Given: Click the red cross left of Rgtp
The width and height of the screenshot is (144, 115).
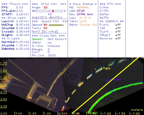Looking at the screenshot, I should click(95, 69).
